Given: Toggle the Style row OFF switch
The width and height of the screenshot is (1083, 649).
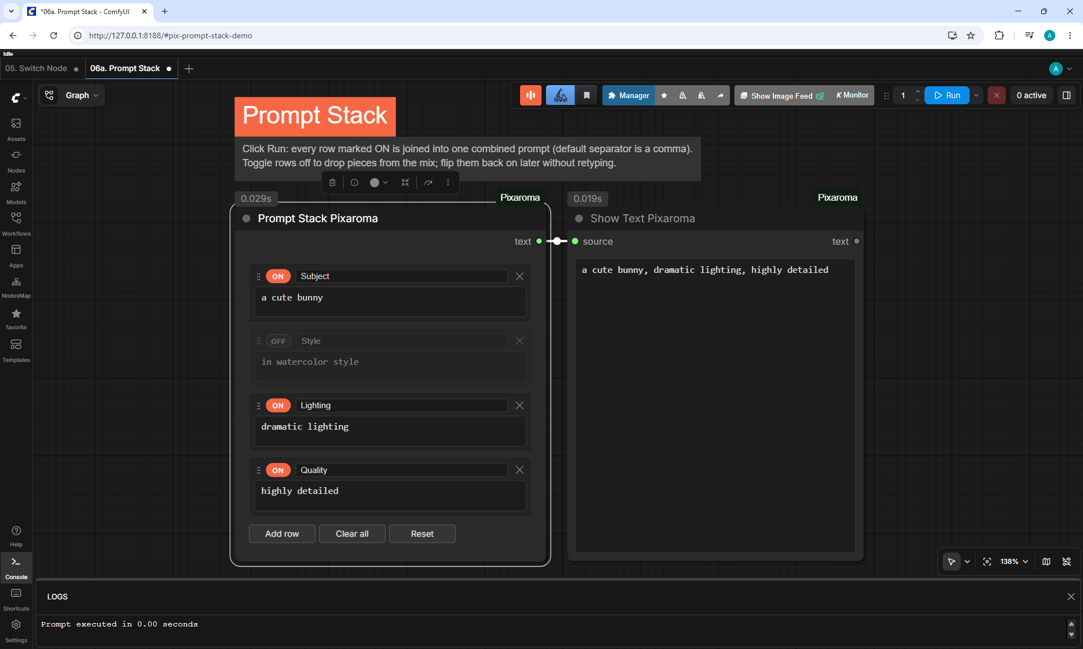Looking at the screenshot, I should (x=278, y=341).
